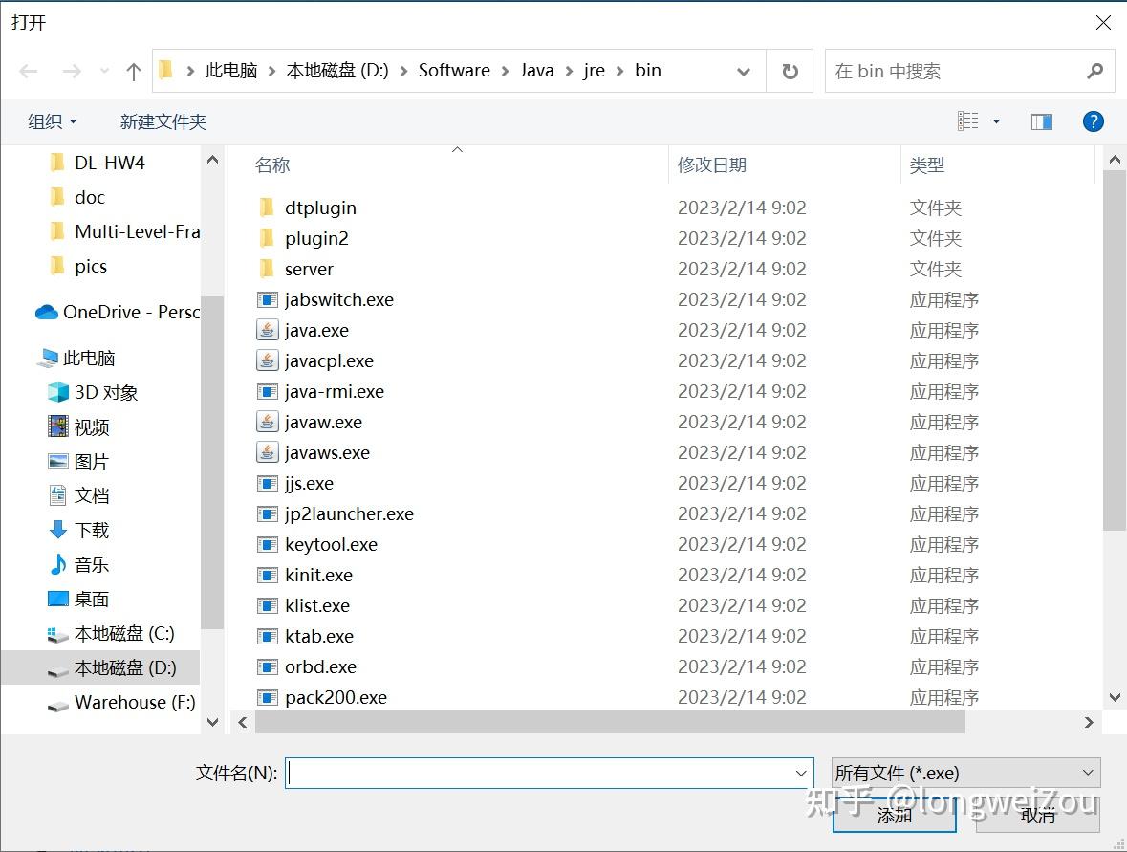Select the keytool.exe application icon
This screenshot has height=852, width=1127.
point(268,544)
